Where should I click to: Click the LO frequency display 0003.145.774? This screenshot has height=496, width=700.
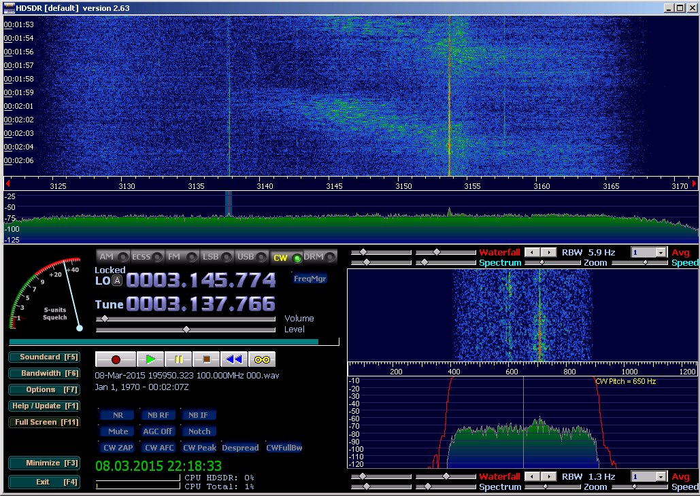pyautogui.click(x=201, y=281)
